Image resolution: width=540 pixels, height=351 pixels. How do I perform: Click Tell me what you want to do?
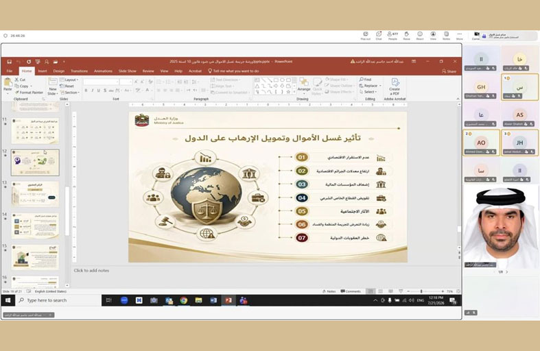pos(233,71)
